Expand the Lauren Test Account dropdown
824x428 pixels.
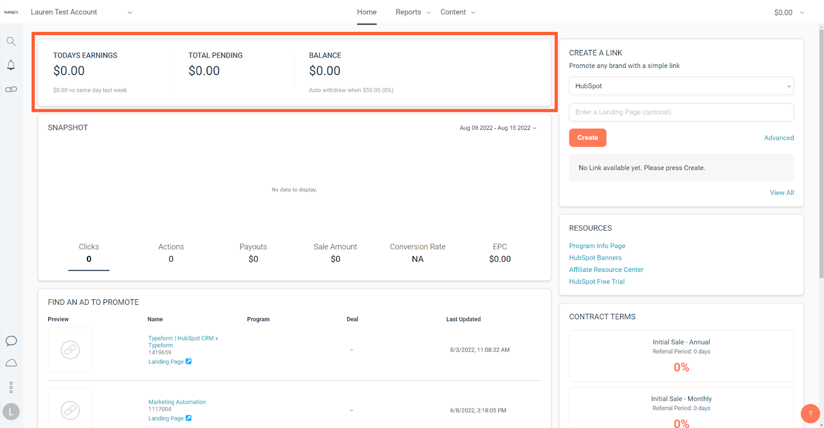130,12
